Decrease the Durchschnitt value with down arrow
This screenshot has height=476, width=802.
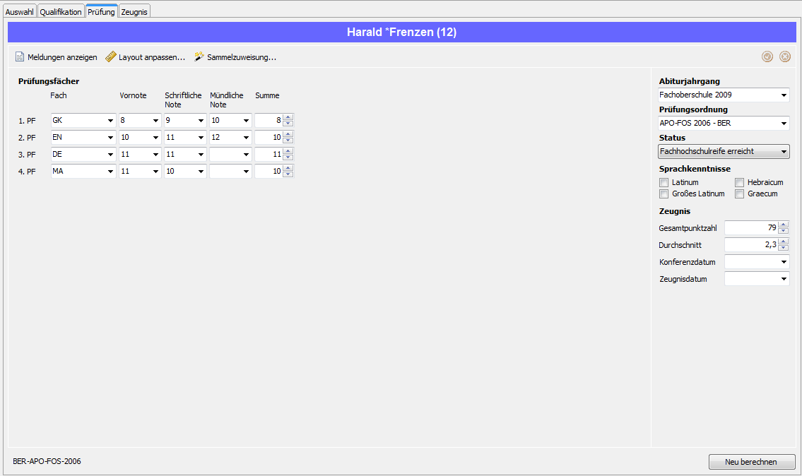point(783,248)
